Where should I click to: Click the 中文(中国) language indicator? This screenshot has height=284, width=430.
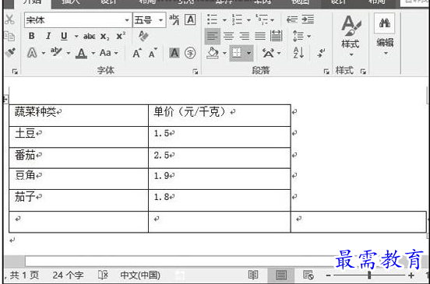pos(140,275)
